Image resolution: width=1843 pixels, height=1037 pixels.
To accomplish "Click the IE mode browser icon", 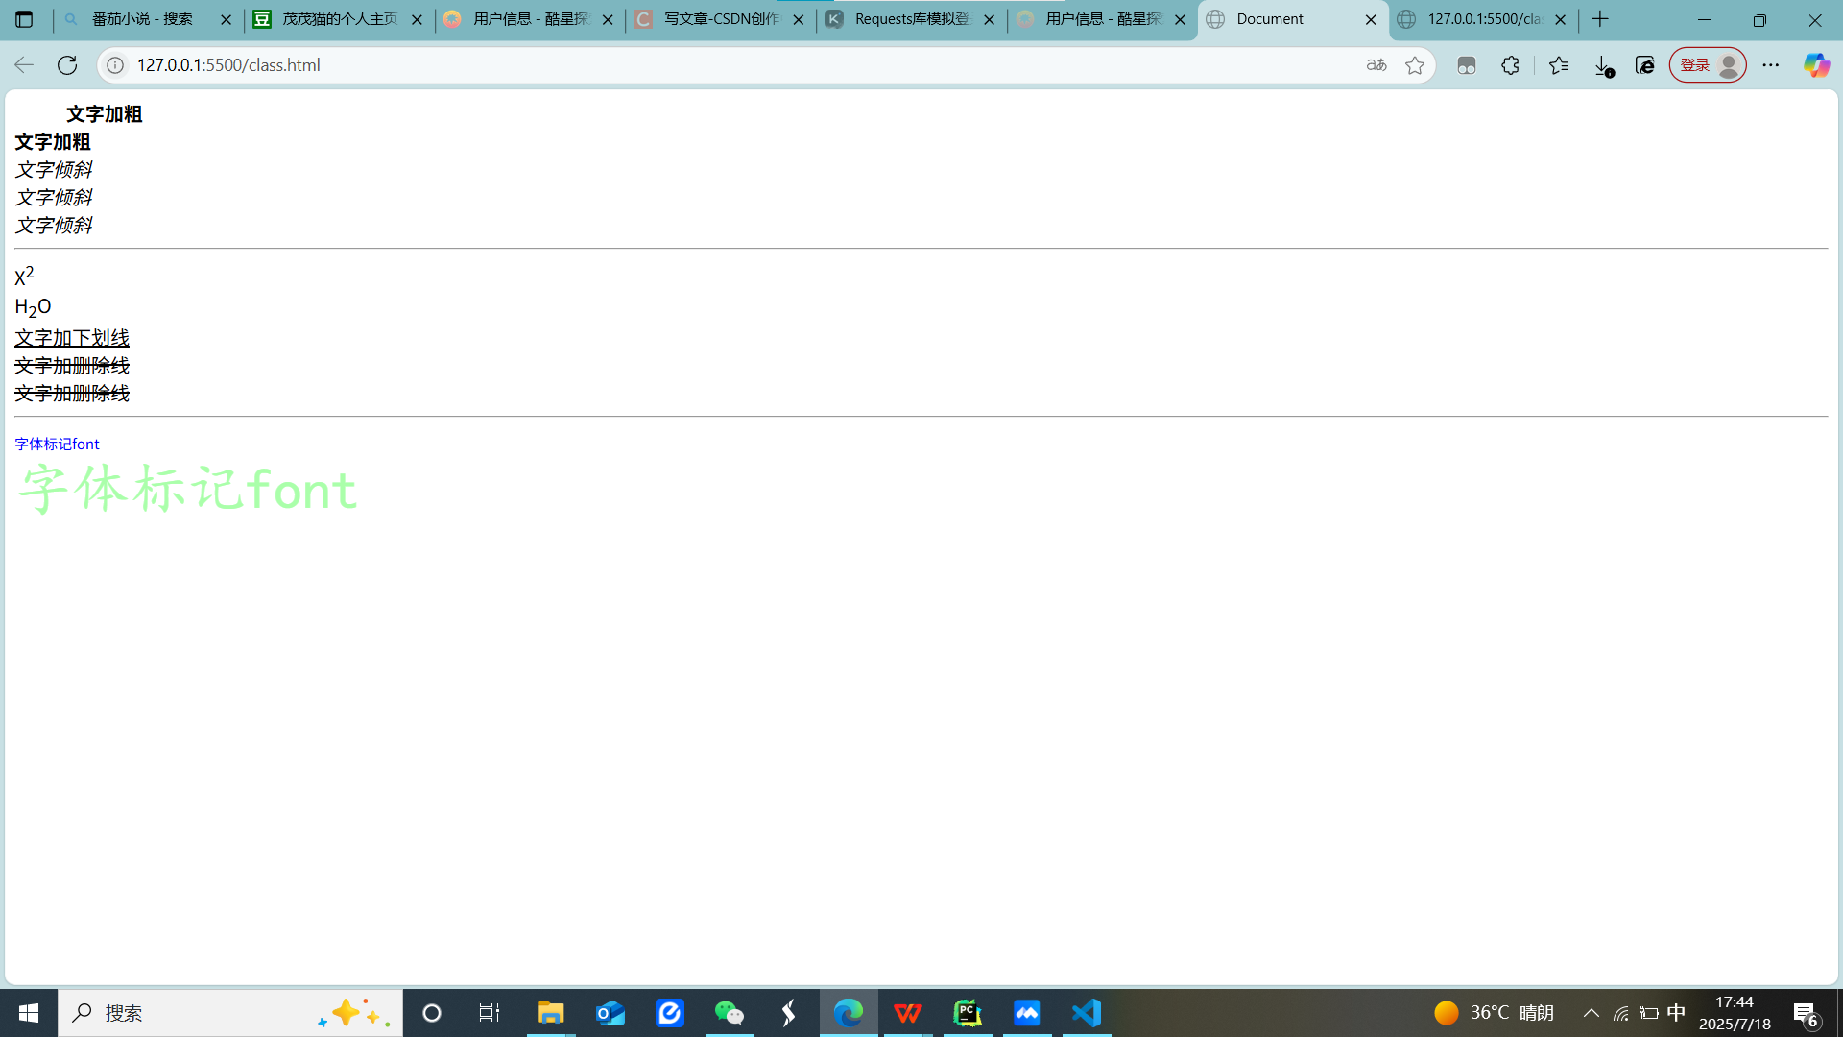I will tap(1645, 65).
